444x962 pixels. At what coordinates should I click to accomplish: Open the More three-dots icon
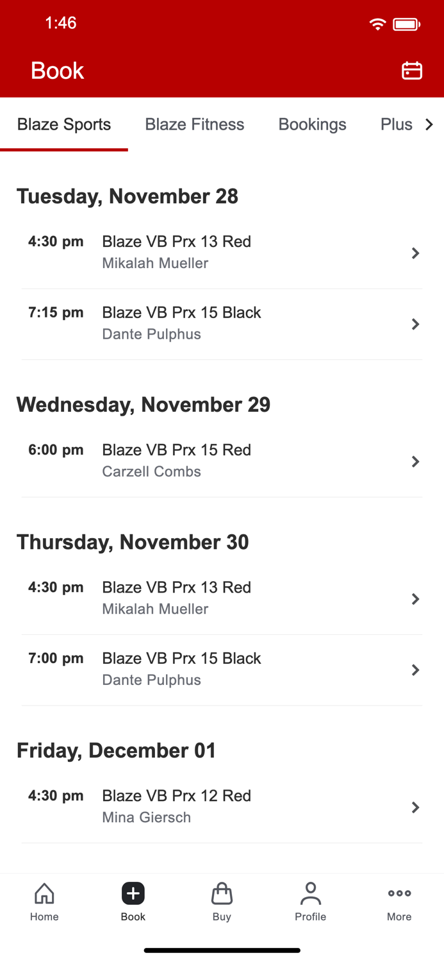(x=399, y=893)
